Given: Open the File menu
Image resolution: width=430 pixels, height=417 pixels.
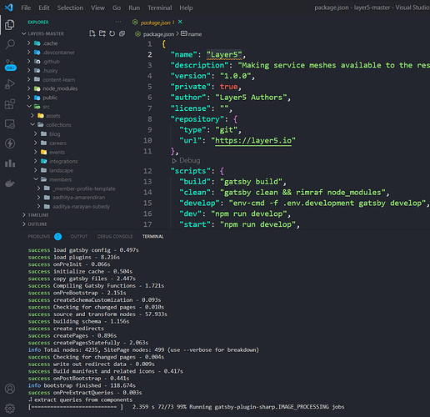Looking at the screenshot, I should click(x=26, y=8).
